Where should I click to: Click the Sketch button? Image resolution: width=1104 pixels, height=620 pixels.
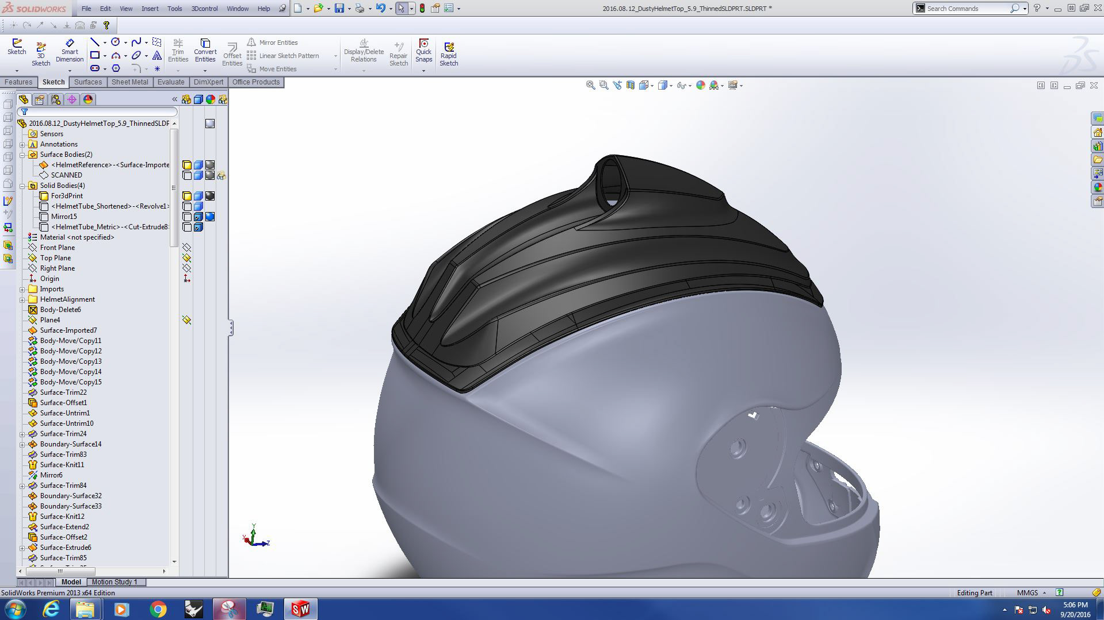(x=17, y=47)
